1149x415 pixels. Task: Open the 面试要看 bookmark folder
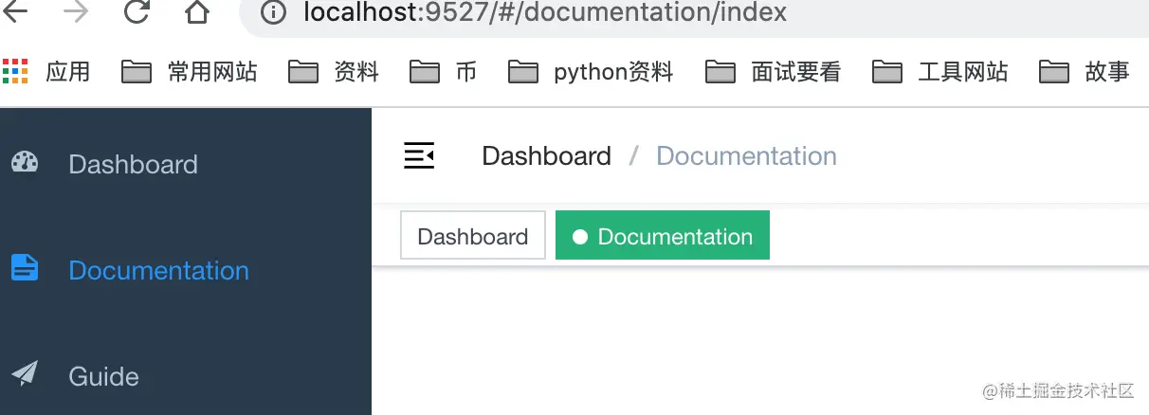774,72
